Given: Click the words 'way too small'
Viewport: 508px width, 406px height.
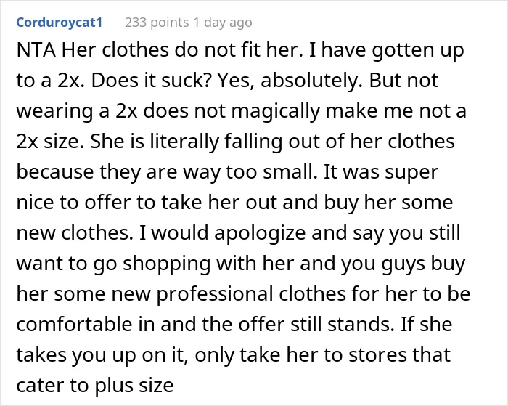Looking at the screenshot, I should tap(250, 172).
